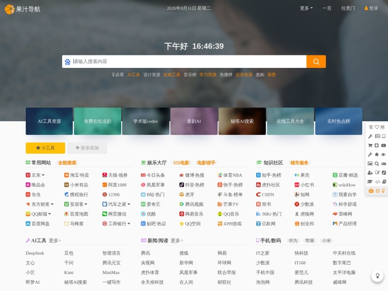Open the picture image sidebar icon

(370, 163)
